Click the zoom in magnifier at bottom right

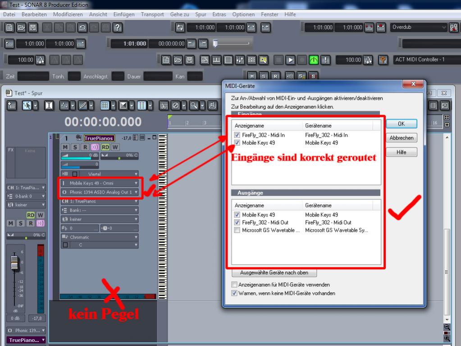447,338
